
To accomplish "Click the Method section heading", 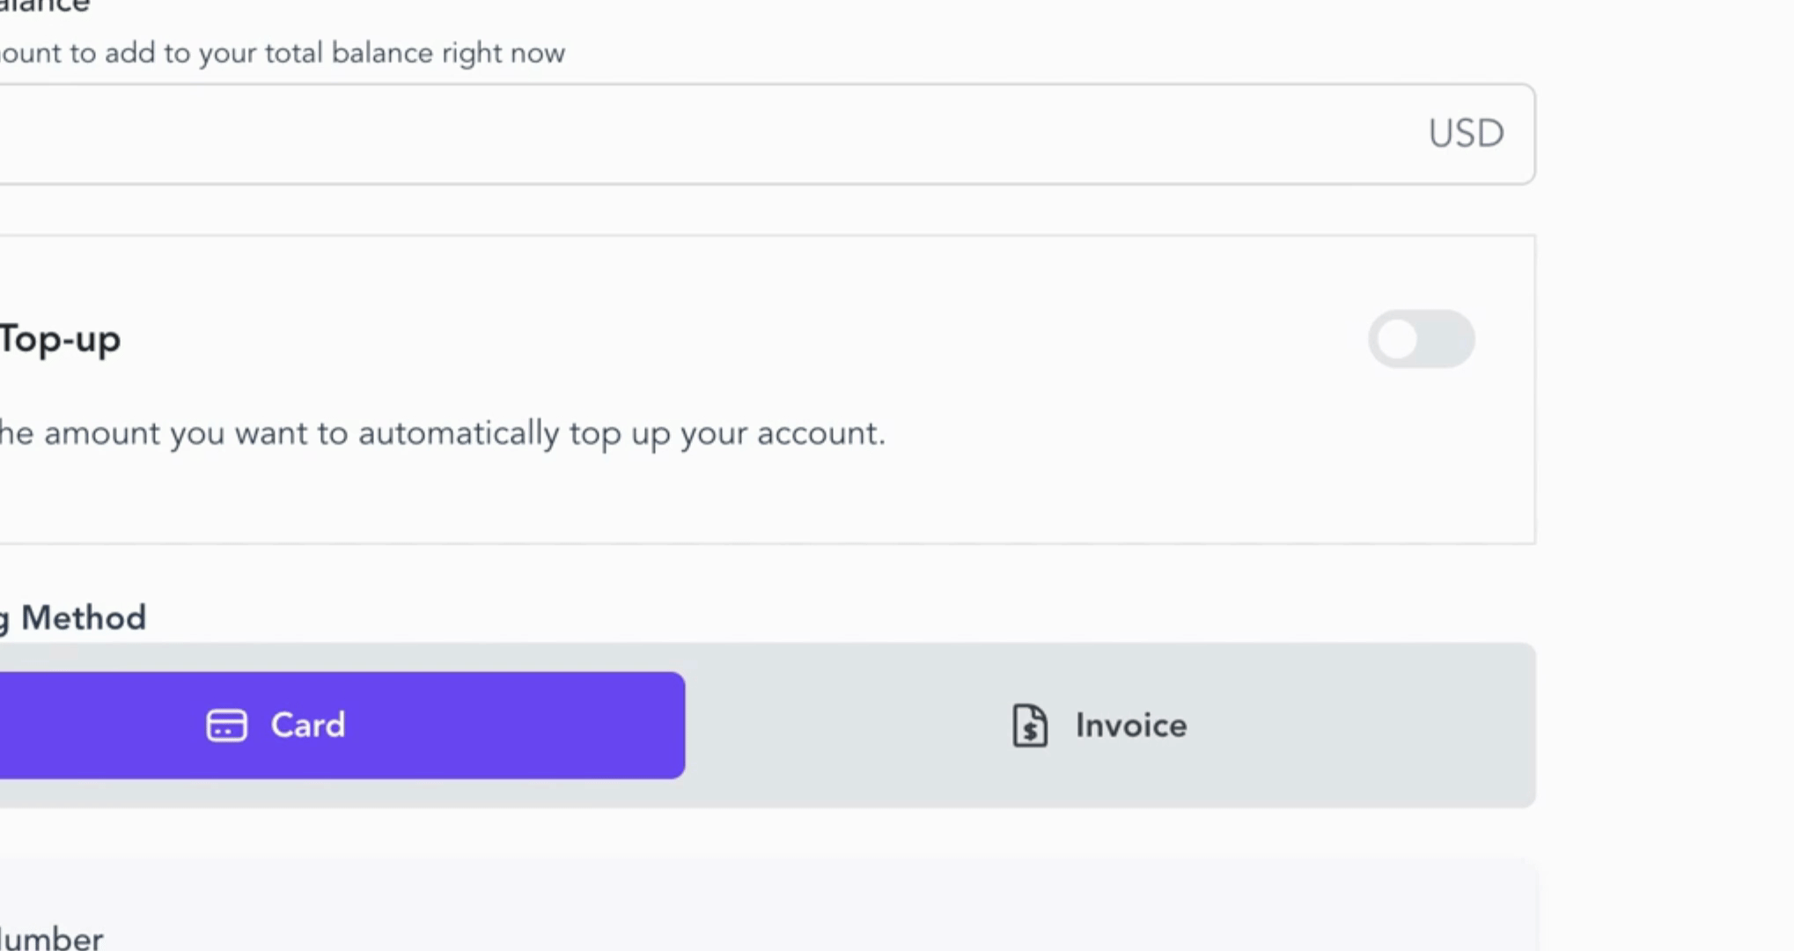I will pyautogui.click(x=83, y=618).
